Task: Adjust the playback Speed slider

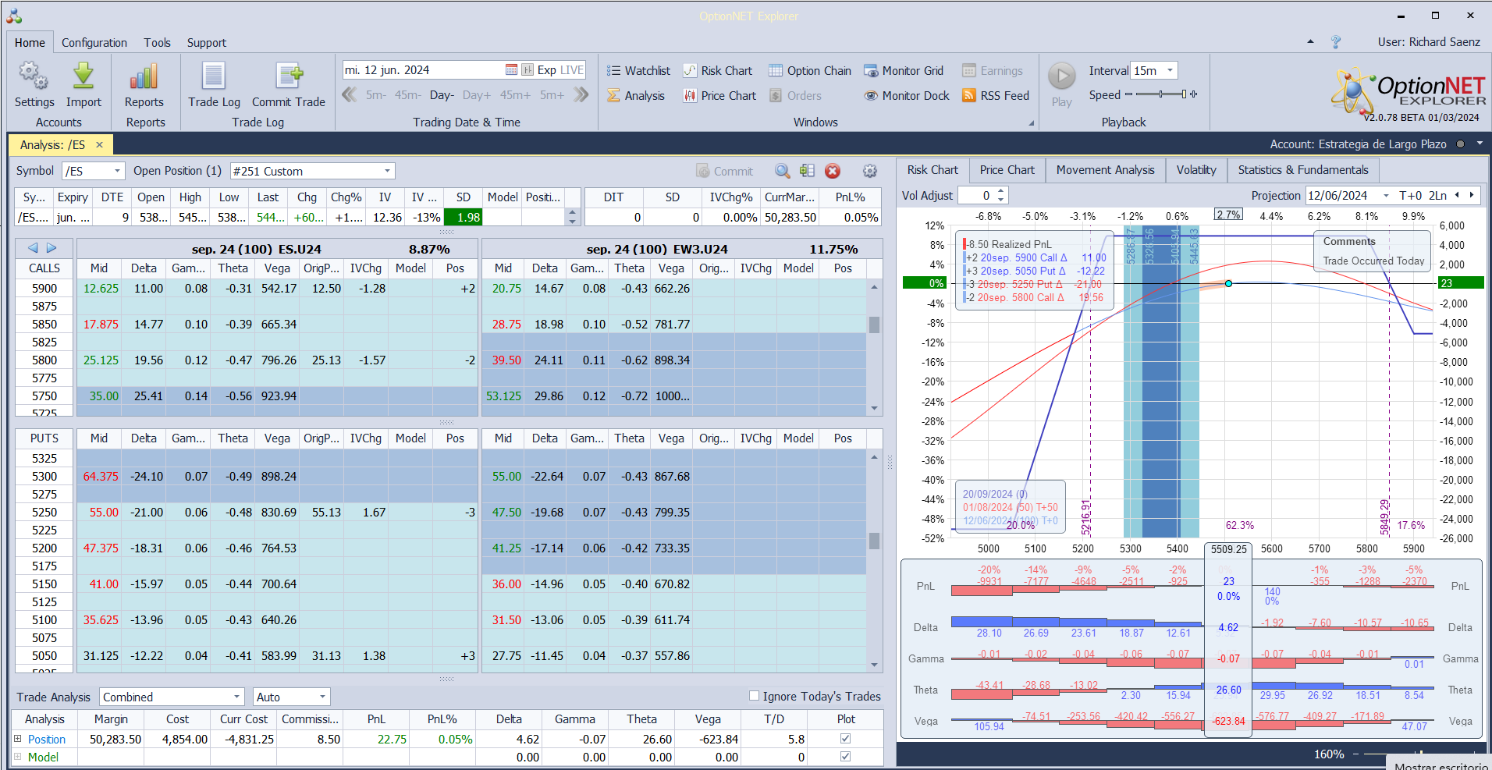Action: pos(1160,94)
